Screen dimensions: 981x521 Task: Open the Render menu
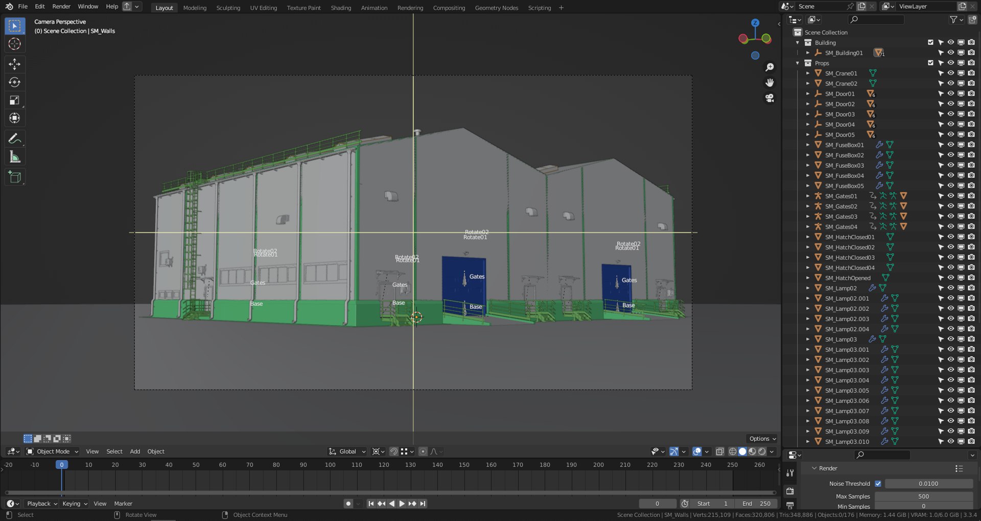(x=61, y=7)
